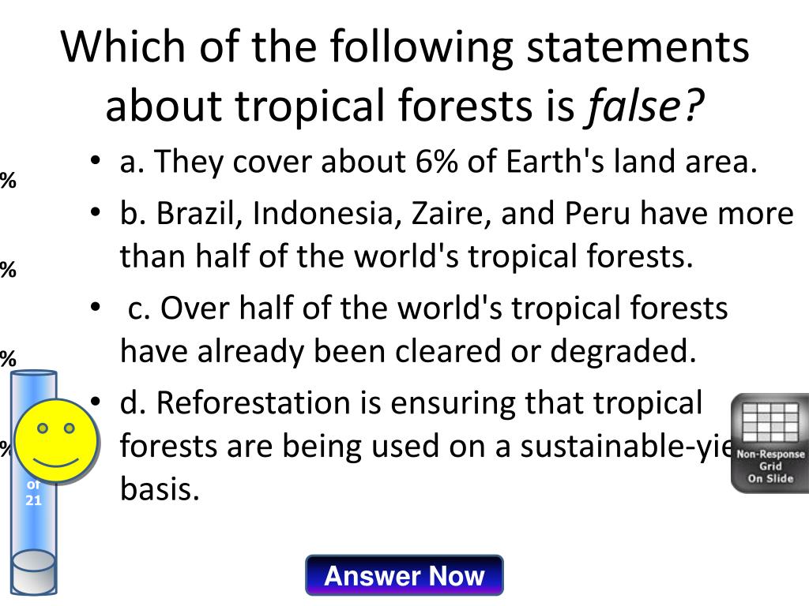Click the bullet before option b
Screen dimensions: 809x606
[95, 211]
